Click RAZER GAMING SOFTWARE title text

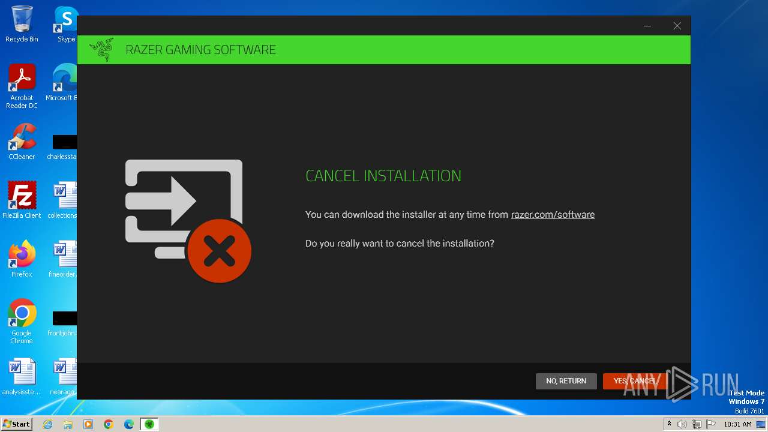[x=200, y=50]
